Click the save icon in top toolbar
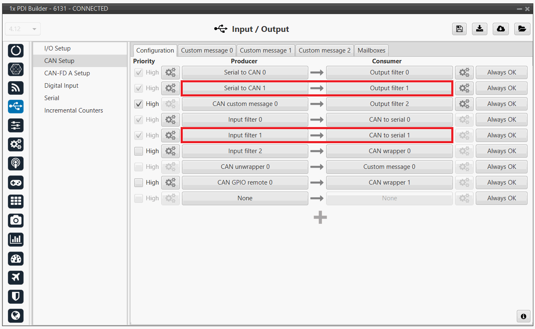This screenshot has width=535, height=329. point(459,29)
